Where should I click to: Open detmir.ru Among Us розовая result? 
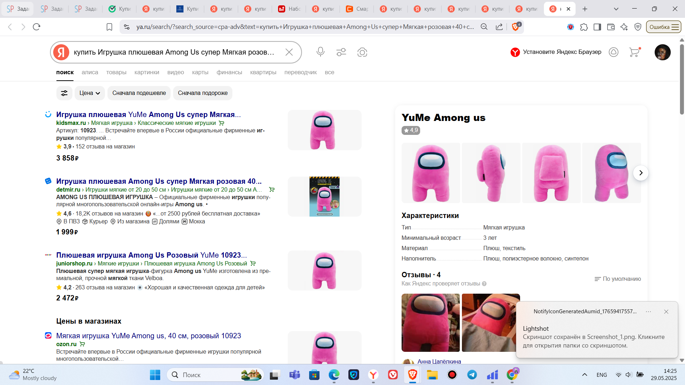pos(159,181)
